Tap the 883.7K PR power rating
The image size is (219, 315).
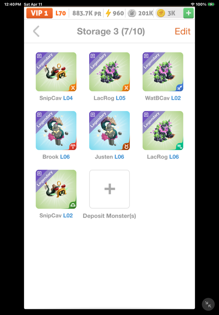tap(87, 13)
